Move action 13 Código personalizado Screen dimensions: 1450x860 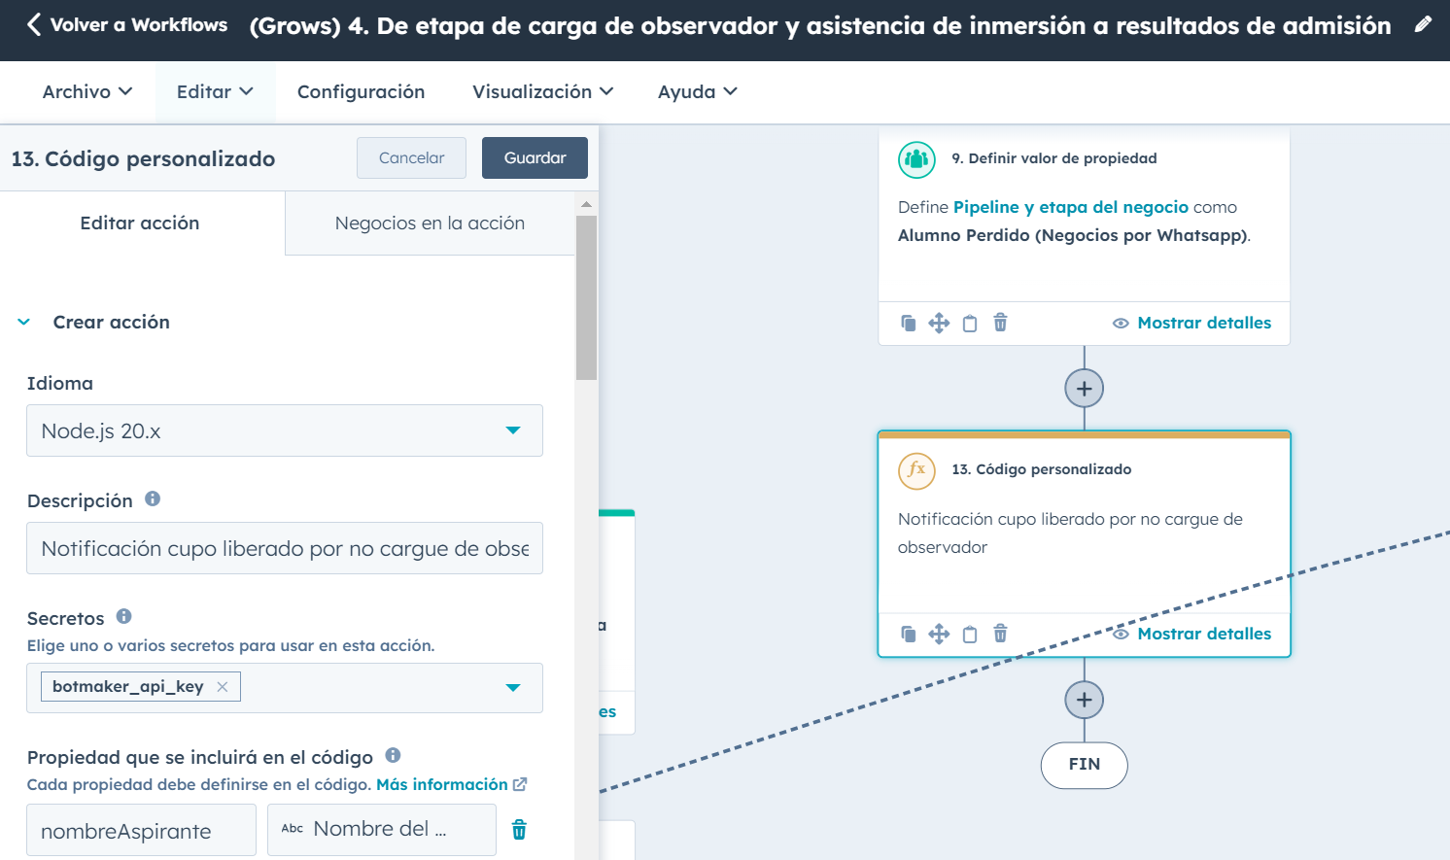(939, 634)
